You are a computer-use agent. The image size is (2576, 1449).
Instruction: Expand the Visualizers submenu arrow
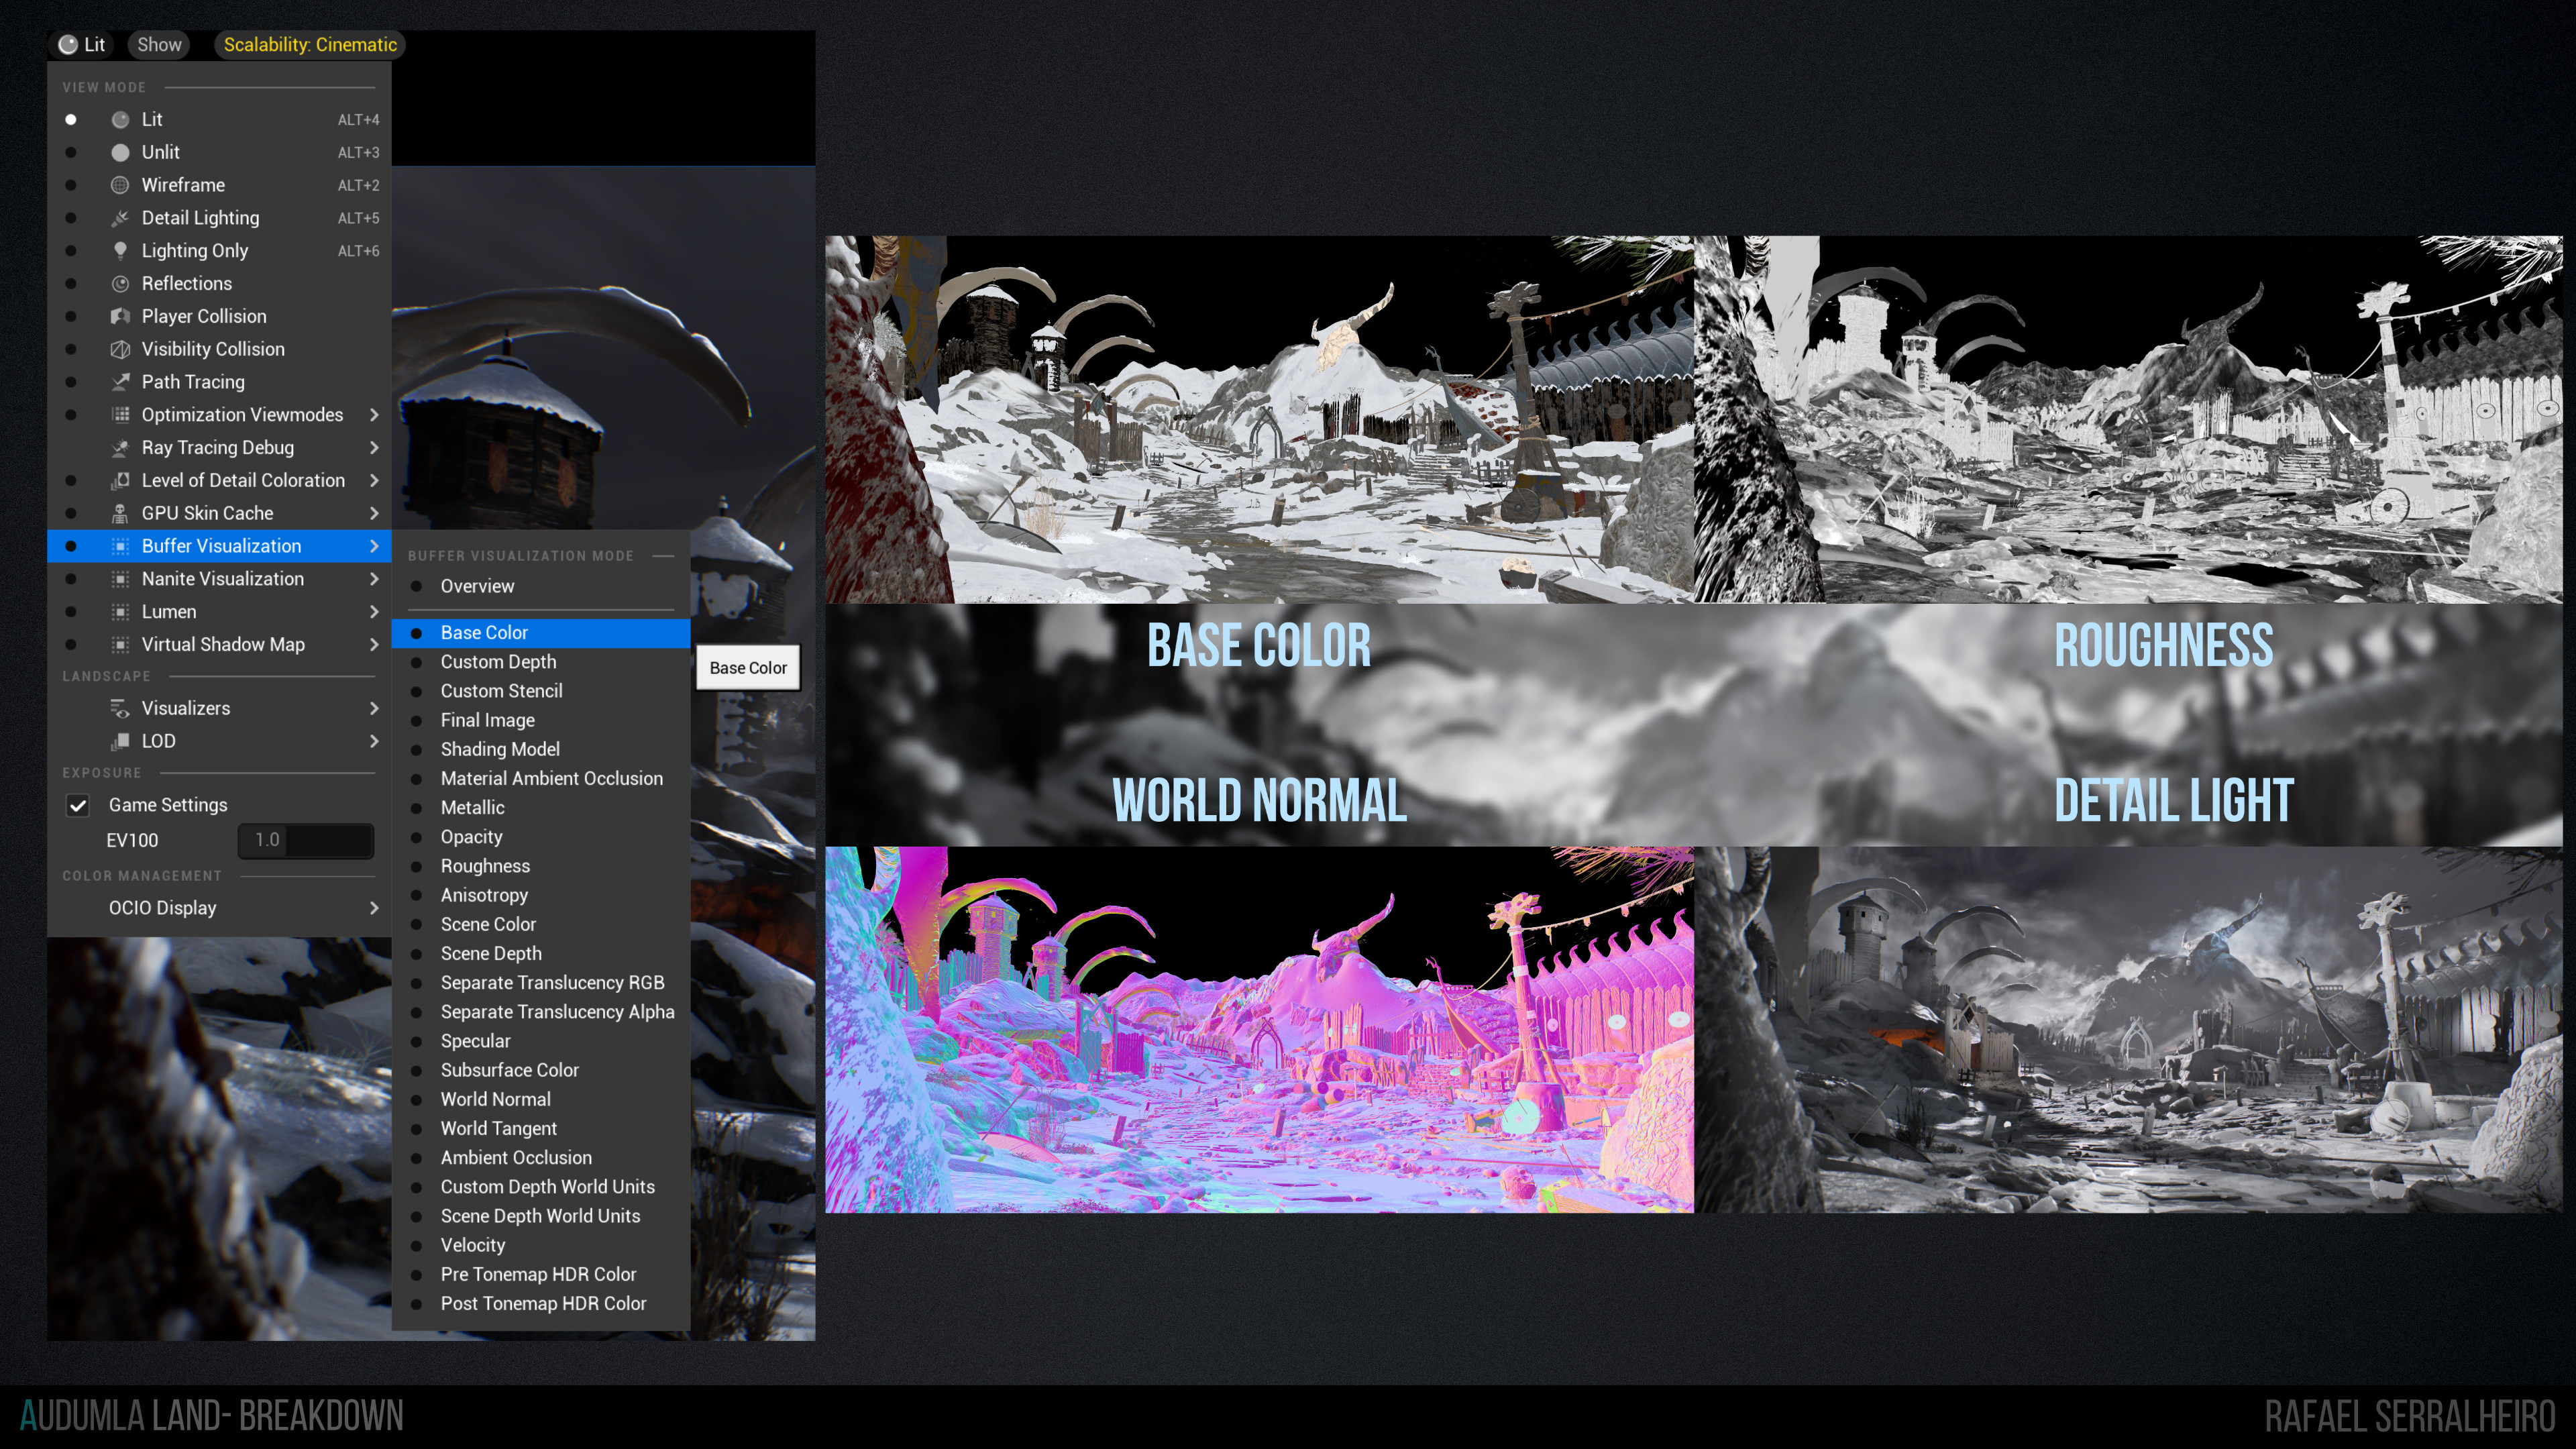pos(374,708)
